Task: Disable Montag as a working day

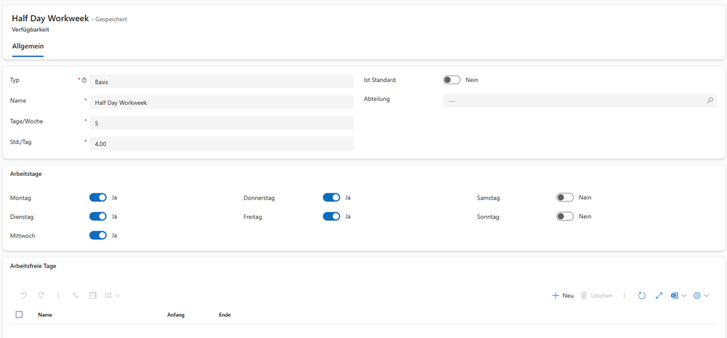Action: pos(98,197)
